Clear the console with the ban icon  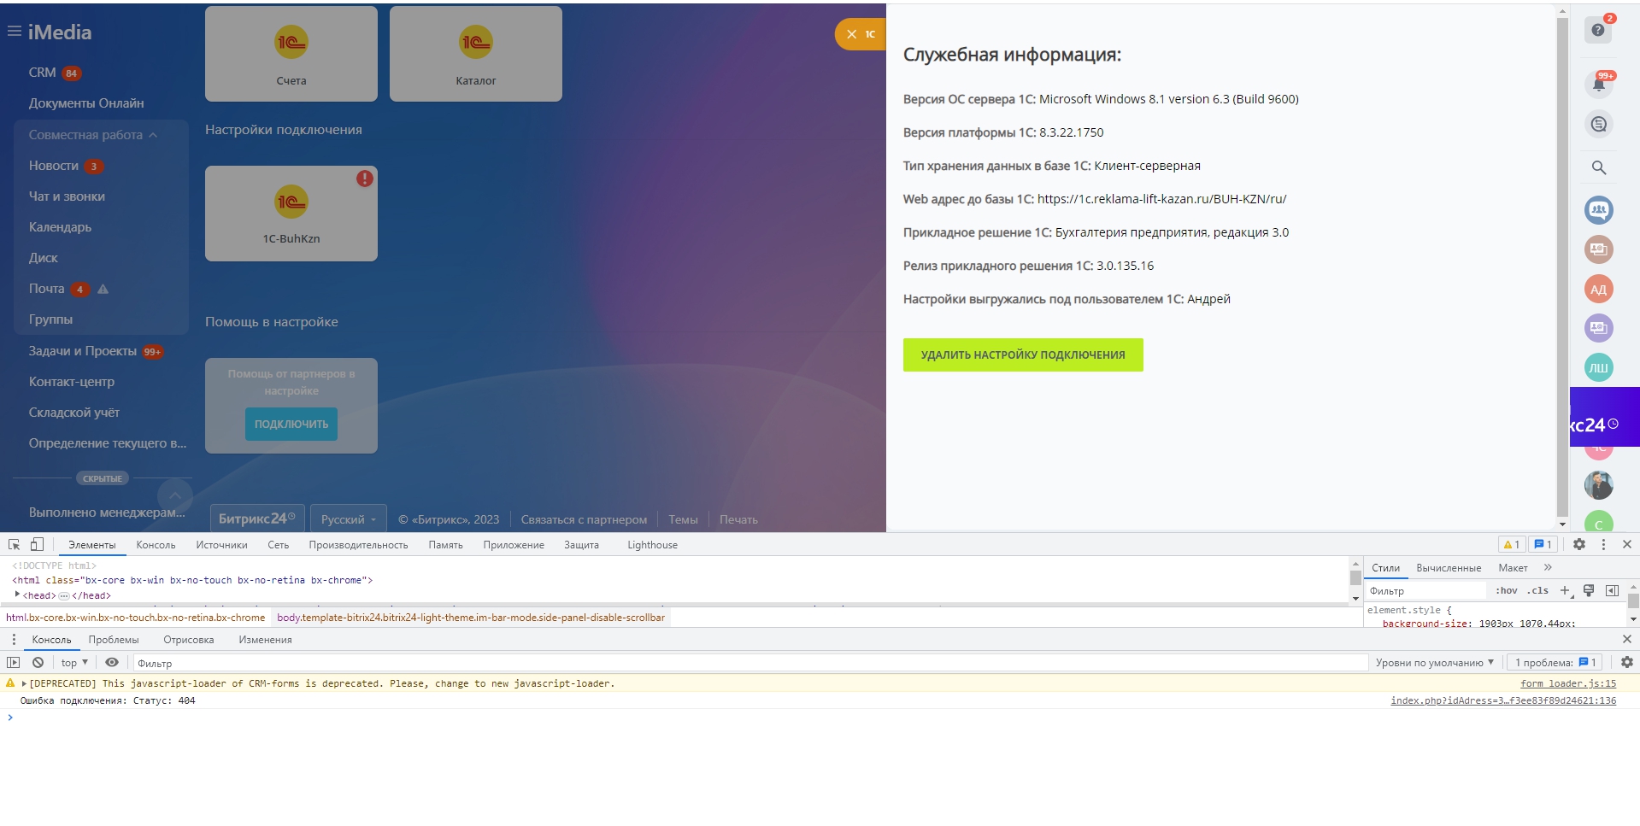tap(38, 663)
